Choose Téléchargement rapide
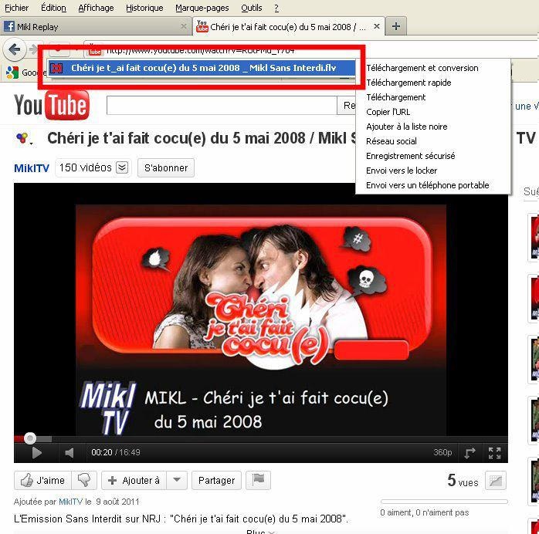539x534 pixels. click(408, 83)
